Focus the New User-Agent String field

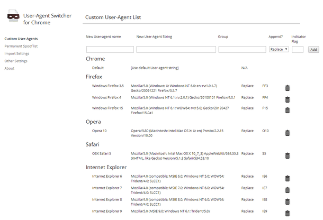coord(176,49)
